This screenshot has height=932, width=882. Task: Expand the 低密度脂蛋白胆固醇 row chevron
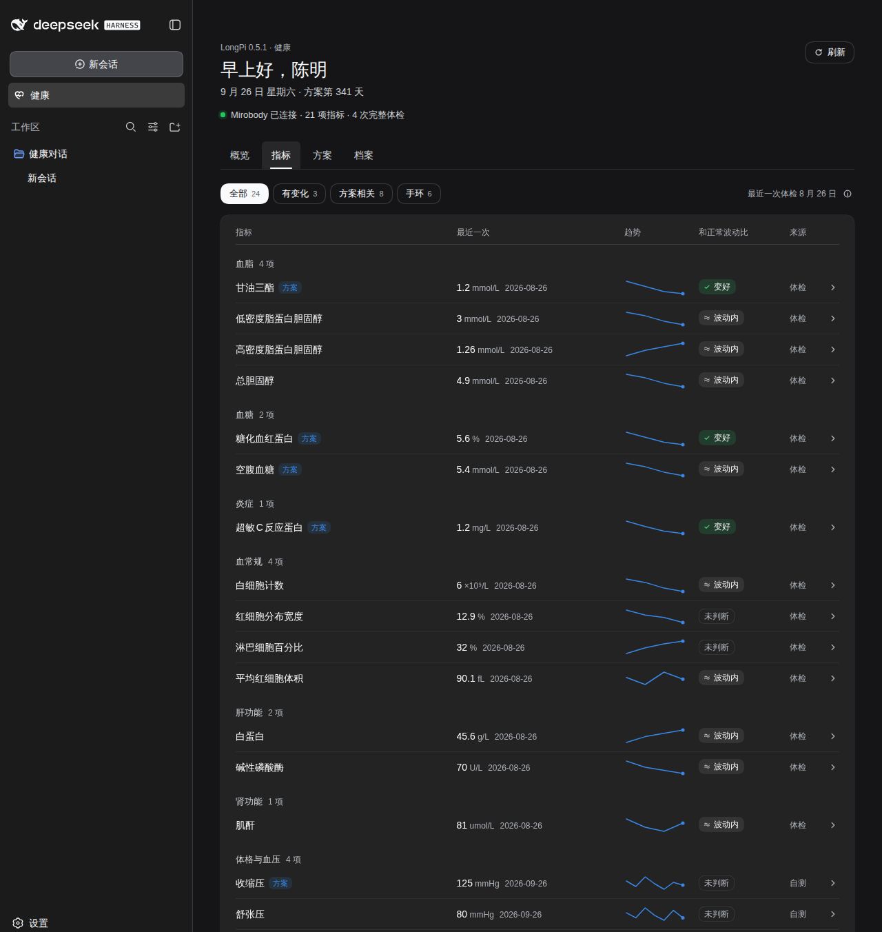833,318
